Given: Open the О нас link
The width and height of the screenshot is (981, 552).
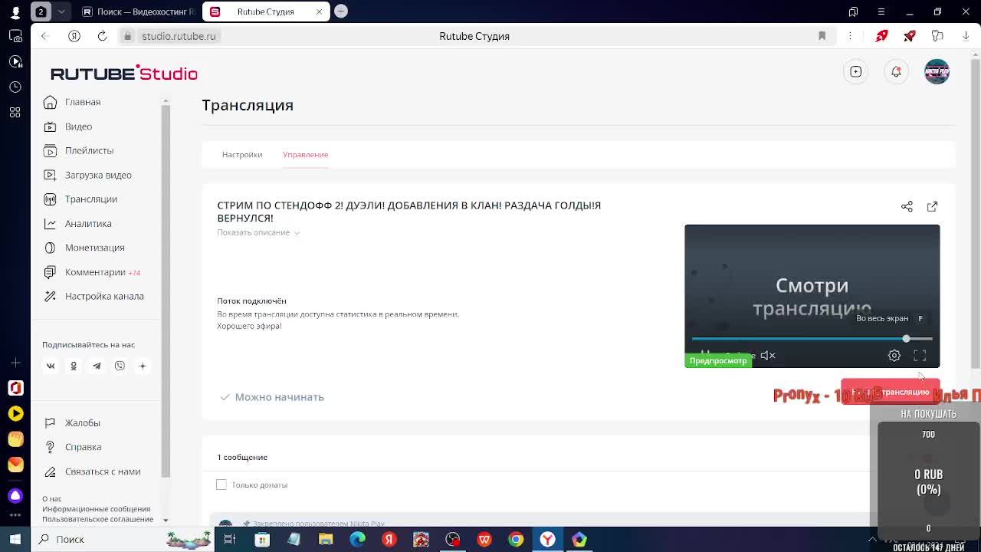Looking at the screenshot, I should click(52, 499).
